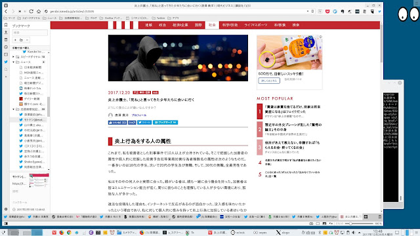420x236 pixels.
Task: Open the Twitter web panel in sidebar
Action: pos(6,62)
